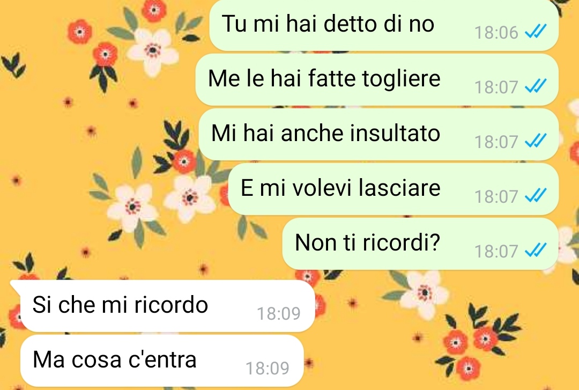This screenshot has width=579, height=390.
Task: Select the message 'Non ti ricordi?'
Action: tap(421, 244)
